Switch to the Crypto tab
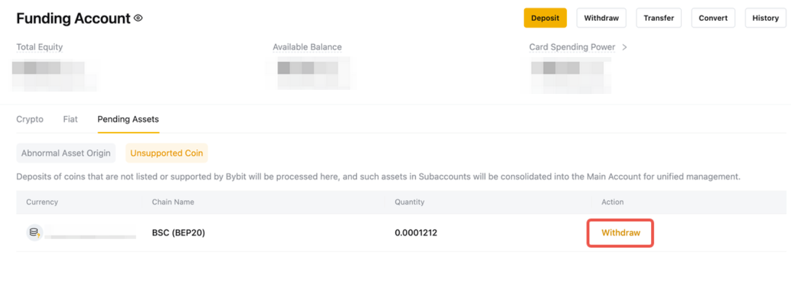 tap(30, 119)
